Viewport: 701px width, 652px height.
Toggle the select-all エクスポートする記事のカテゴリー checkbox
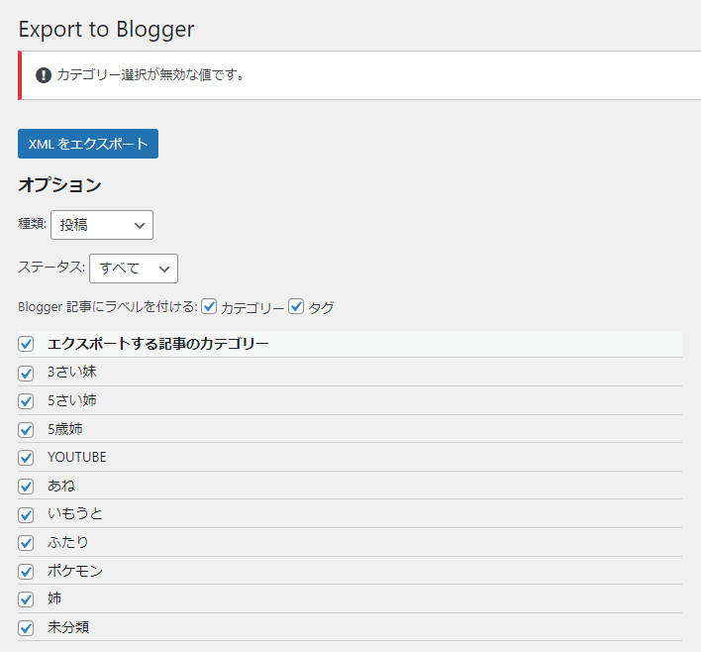[x=27, y=344]
